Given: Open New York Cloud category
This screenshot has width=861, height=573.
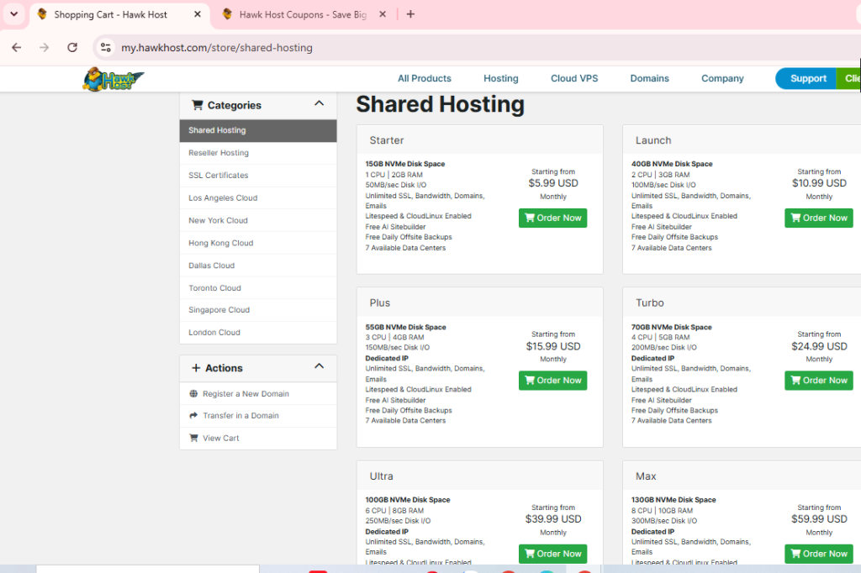Looking at the screenshot, I should (x=258, y=221).
